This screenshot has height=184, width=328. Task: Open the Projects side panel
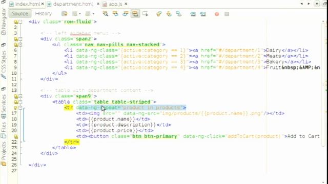tap(4, 153)
